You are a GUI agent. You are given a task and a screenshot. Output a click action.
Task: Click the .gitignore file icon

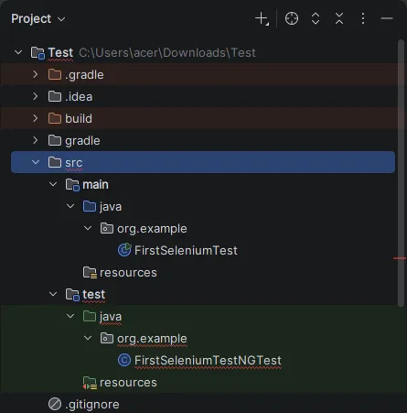pos(55,404)
